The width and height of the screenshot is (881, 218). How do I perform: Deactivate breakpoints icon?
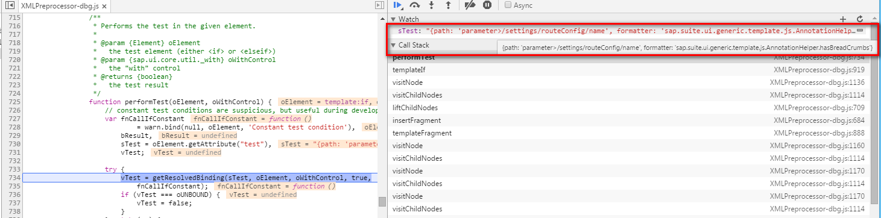[x=471, y=5]
